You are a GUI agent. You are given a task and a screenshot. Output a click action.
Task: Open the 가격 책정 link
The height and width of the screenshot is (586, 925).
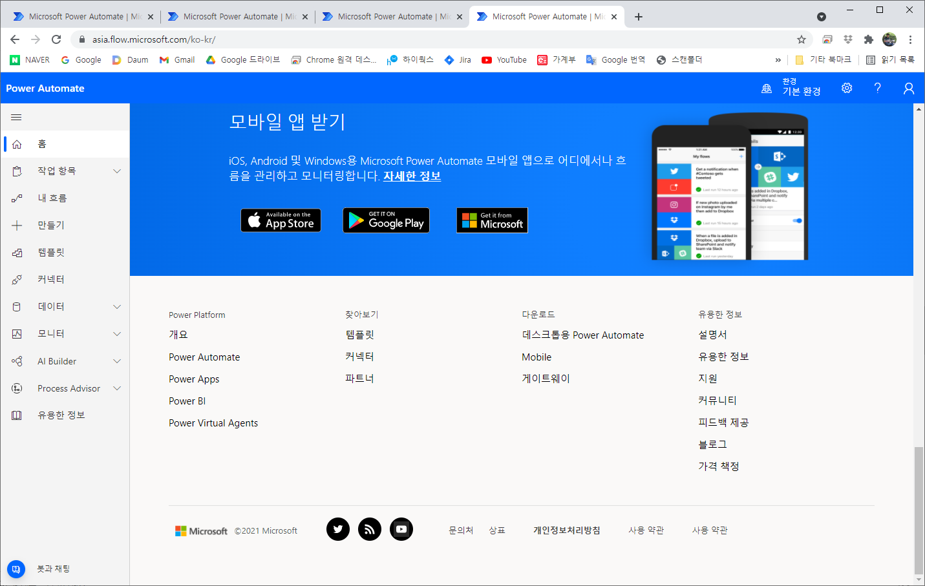[719, 466]
